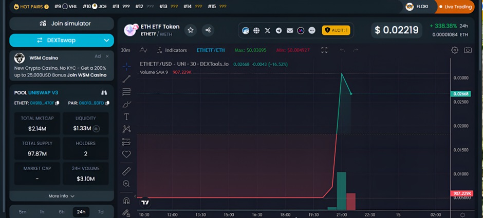Switch to the 1h timeframe tab
This screenshot has width=483, height=218.
tap(42, 212)
